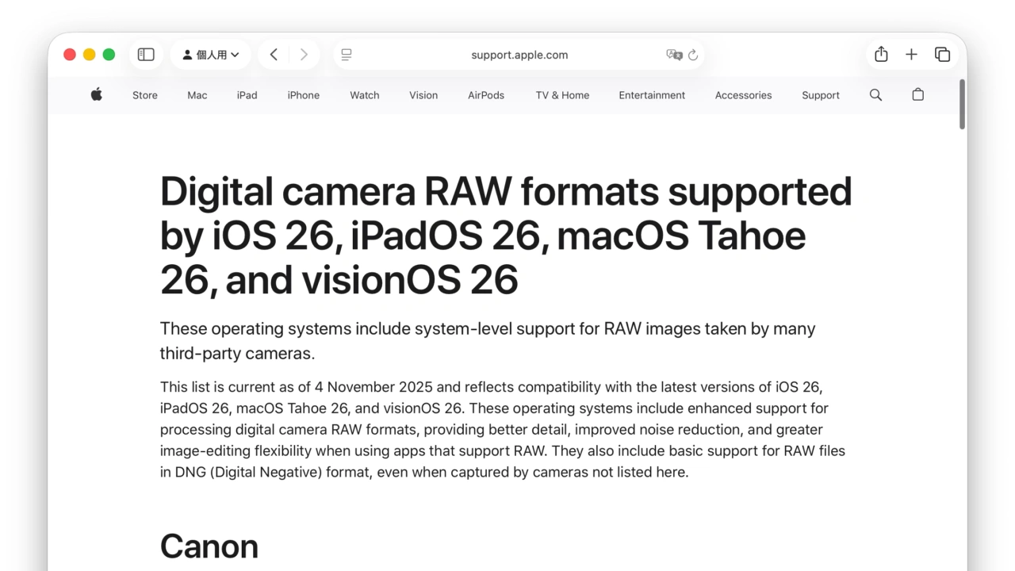Open the shopping bag icon
1015x571 pixels.
point(917,94)
